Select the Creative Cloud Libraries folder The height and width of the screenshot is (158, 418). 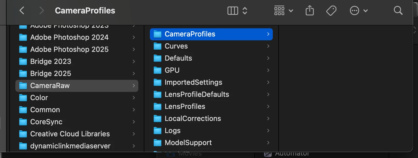tap(70, 134)
